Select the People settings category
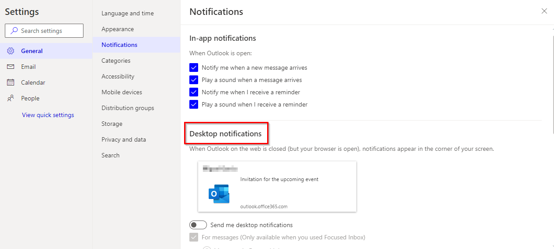554x249 pixels. click(x=46, y=98)
